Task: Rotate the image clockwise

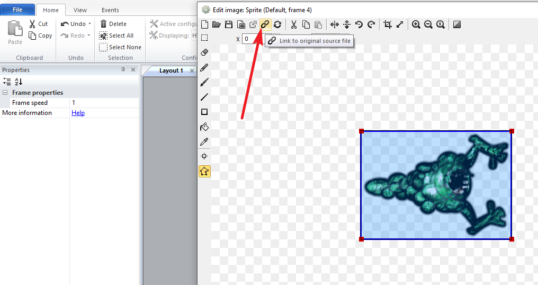Action: click(371, 24)
